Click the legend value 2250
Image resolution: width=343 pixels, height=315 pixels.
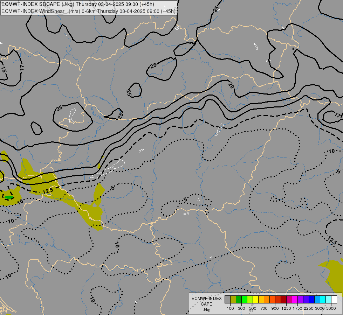tap(309, 308)
